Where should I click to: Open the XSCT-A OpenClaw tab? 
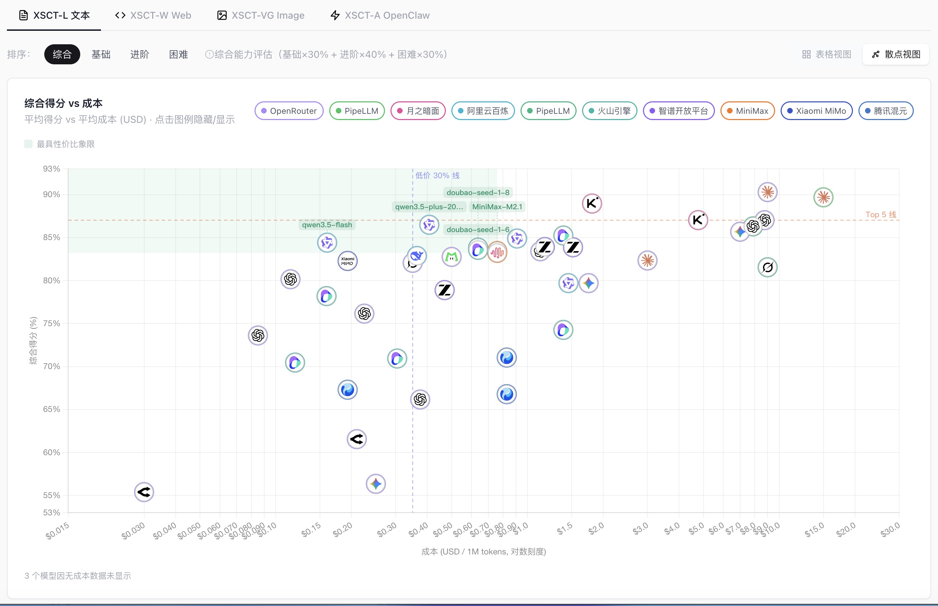tap(380, 15)
